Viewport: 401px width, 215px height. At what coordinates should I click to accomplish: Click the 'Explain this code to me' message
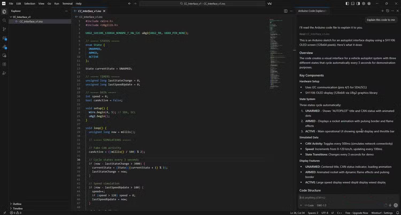point(381,20)
